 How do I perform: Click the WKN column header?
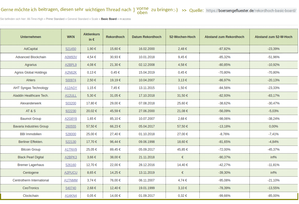[x=71, y=37]
